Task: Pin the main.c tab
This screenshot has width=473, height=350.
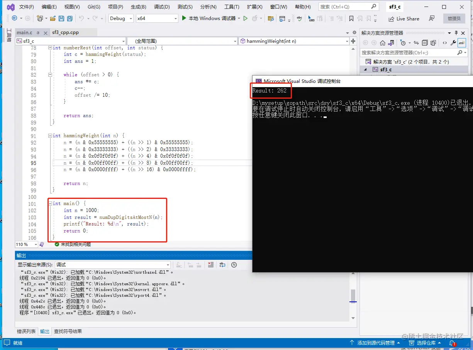Action: point(39,33)
